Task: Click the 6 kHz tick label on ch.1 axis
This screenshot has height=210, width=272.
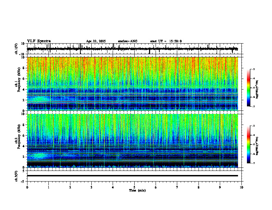Action: [24, 79]
